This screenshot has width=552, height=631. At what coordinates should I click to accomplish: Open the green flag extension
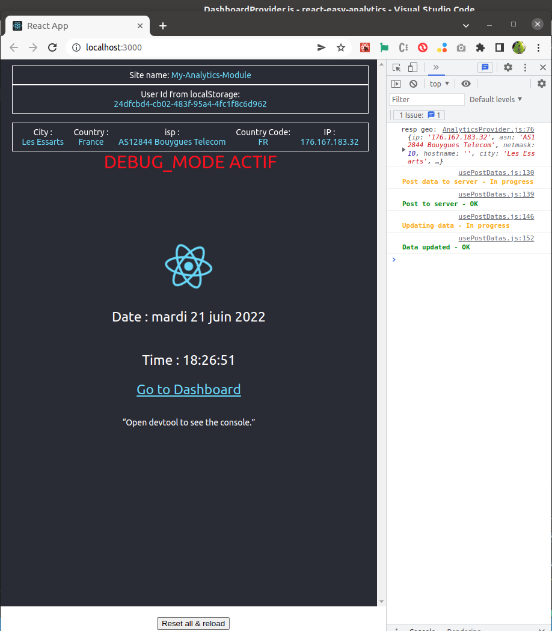[384, 47]
